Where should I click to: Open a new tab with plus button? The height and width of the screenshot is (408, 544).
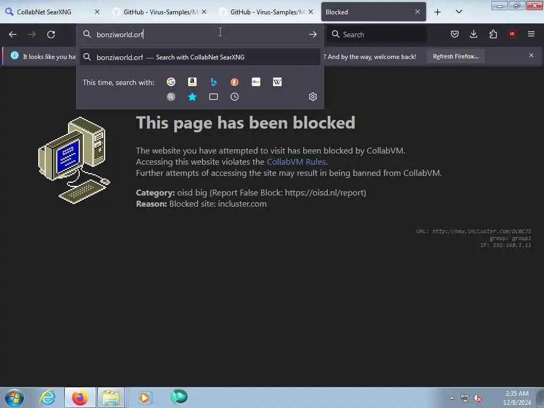point(438,12)
